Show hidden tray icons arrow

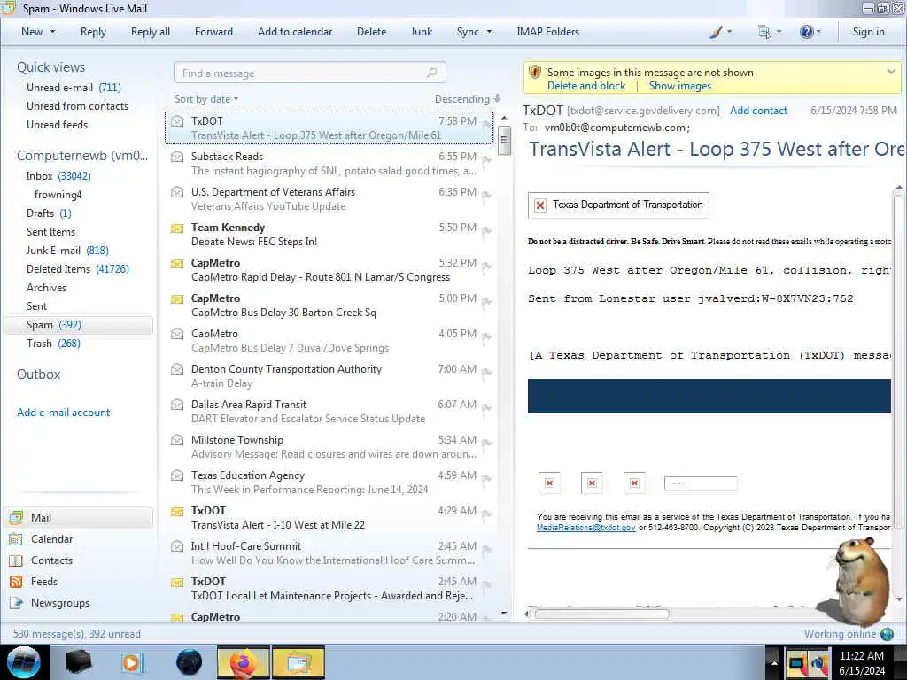[x=773, y=662]
